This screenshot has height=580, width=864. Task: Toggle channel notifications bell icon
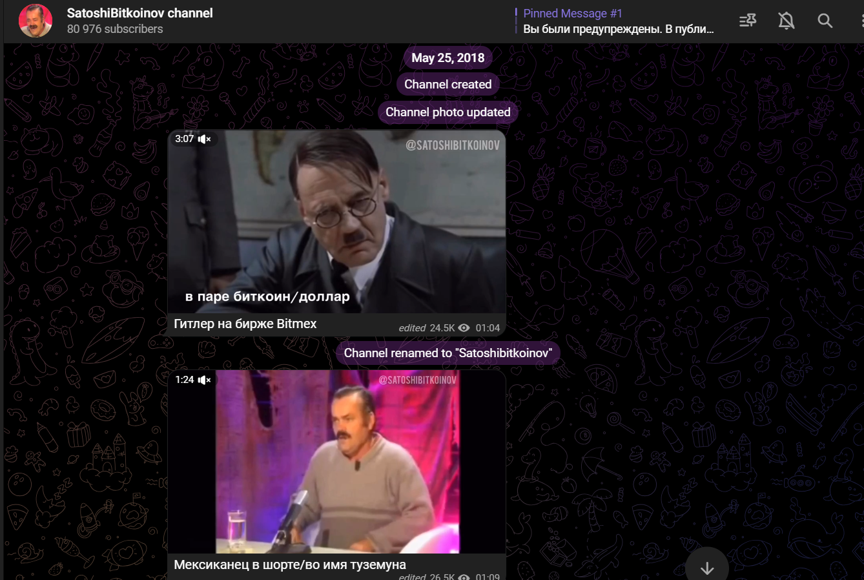[x=786, y=21]
